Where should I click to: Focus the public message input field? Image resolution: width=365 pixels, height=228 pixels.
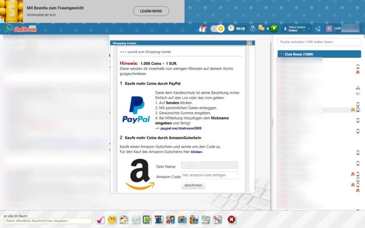click(48, 221)
